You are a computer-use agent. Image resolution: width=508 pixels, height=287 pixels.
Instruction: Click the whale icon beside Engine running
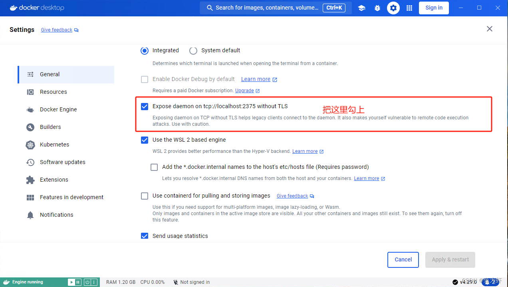point(7,282)
